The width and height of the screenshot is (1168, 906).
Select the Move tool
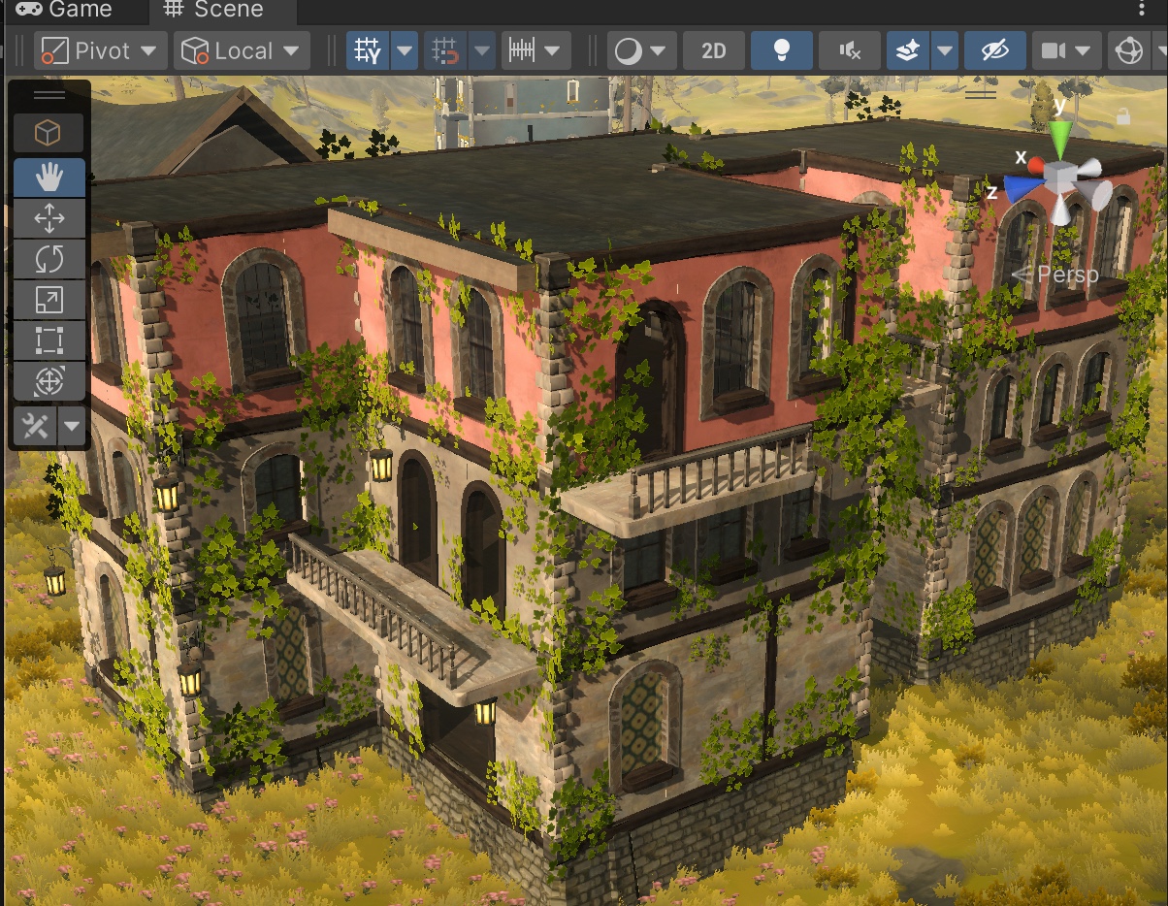coord(49,219)
